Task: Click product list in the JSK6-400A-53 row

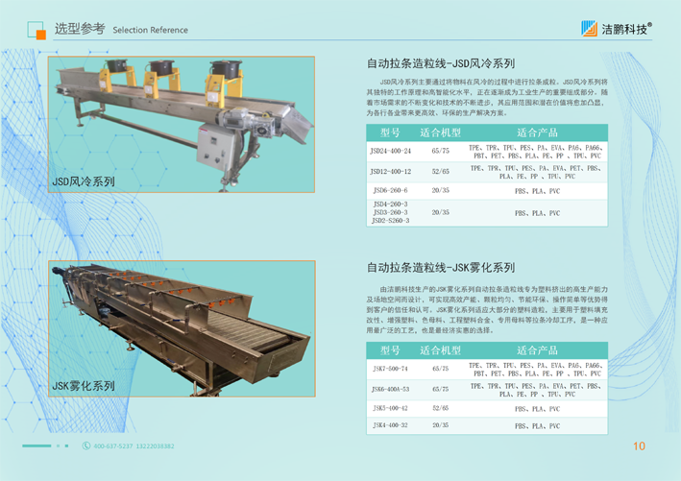Action: tap(537, 390)
